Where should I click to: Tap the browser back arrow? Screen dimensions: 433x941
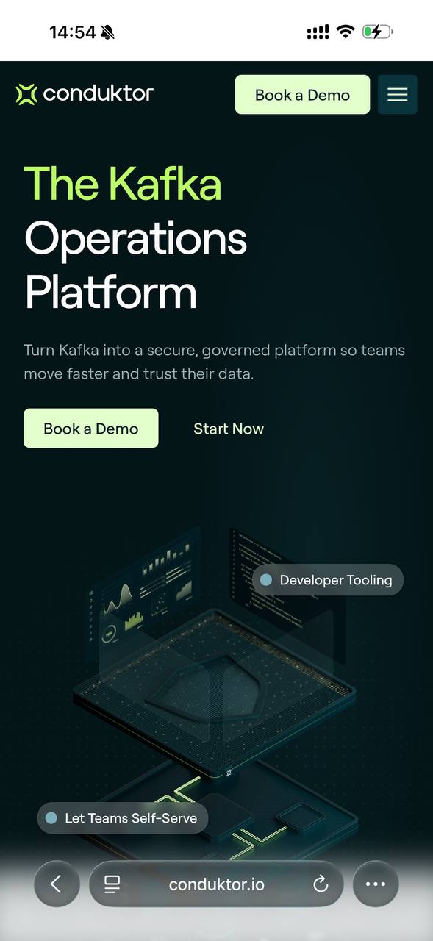[x=57, y=884]
